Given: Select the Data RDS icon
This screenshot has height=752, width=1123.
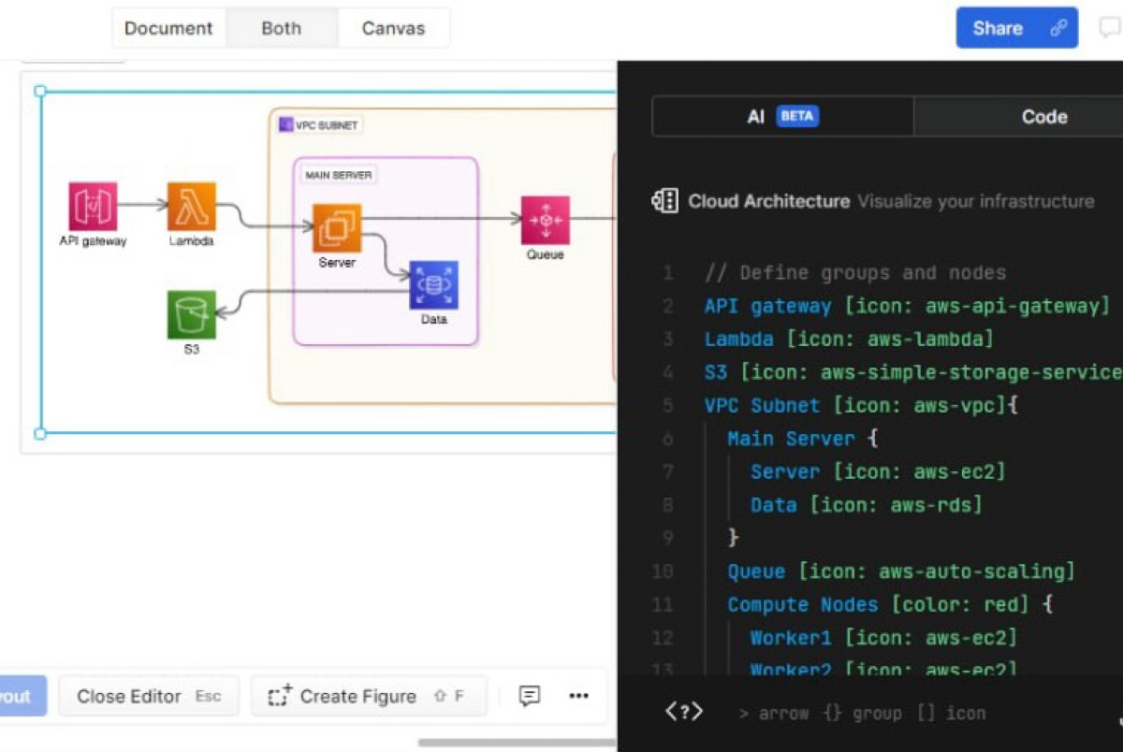Looking at the screenshot, I should [433, 285].
